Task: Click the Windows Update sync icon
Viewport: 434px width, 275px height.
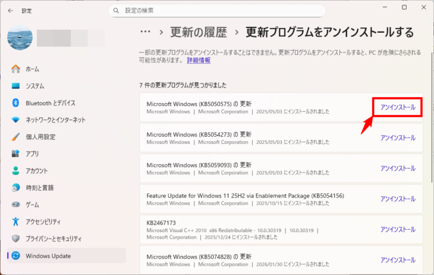Action: pos(15,255)
